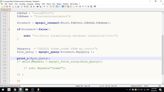
Task: Click the Save All toolbar icon
Action: pyautogui.click(x=10, y=6)
